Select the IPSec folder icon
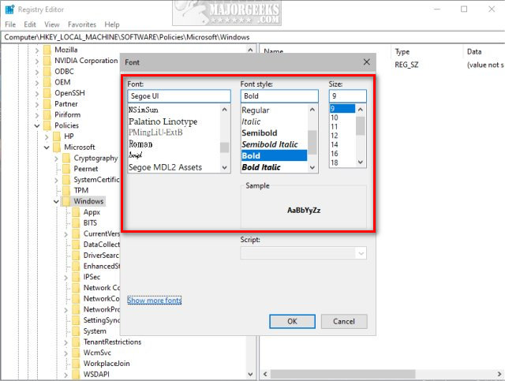 point(76,277)
